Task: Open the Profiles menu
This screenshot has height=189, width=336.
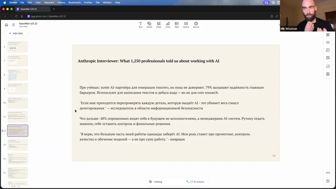Action: [88, 3]
